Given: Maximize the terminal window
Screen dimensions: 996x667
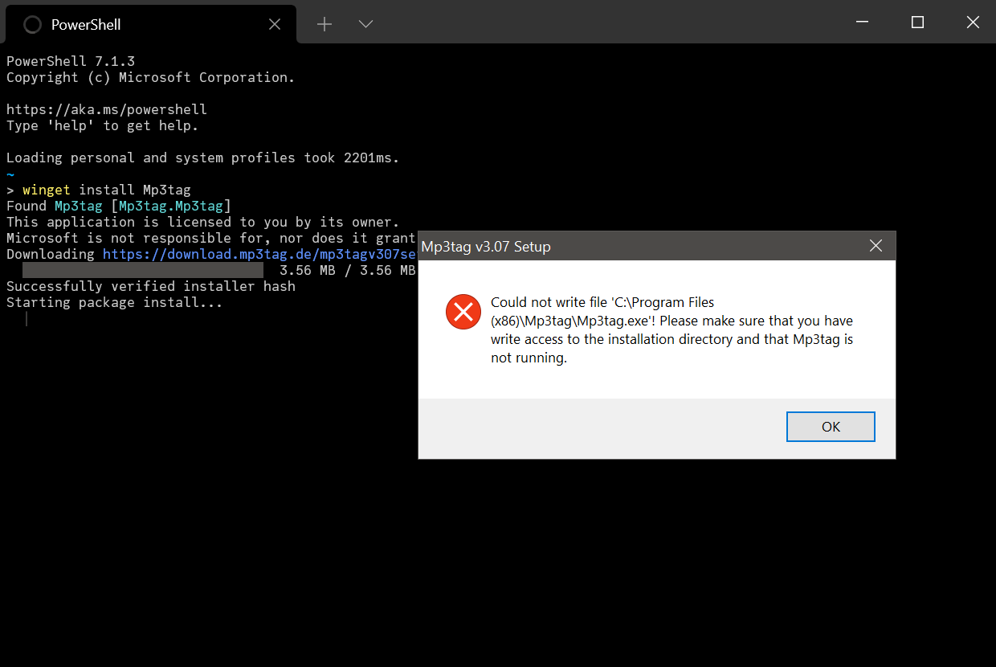Looking at the screenshot, I should pyautogui.click(x=916, y=23).
